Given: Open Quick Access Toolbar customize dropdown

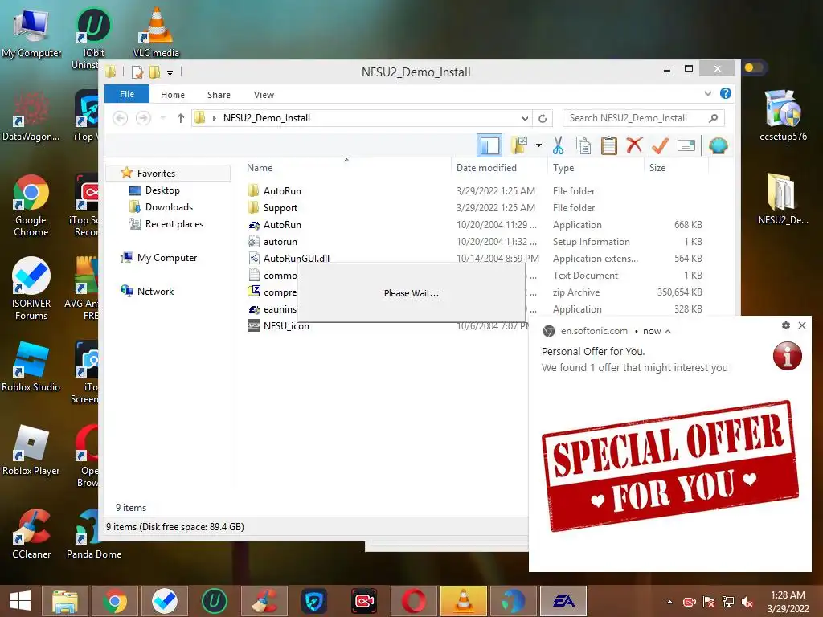Looking at the screenshot, I should coord(170,72).
